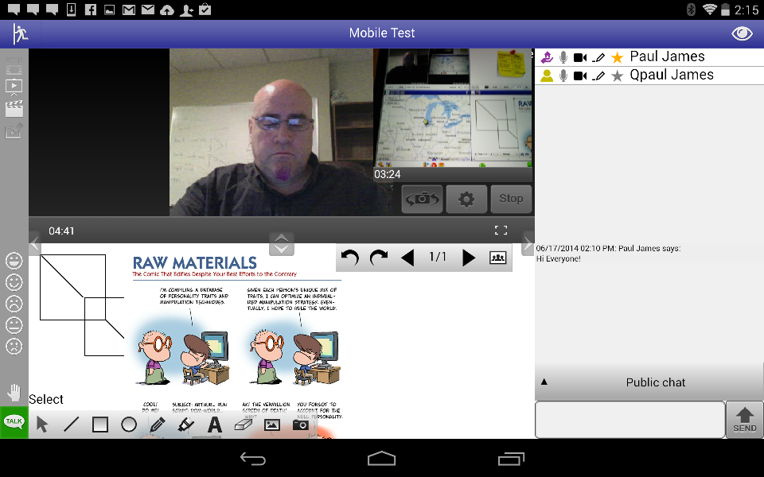
Task: Insert a picture with image tool
Action: [272, 425]
